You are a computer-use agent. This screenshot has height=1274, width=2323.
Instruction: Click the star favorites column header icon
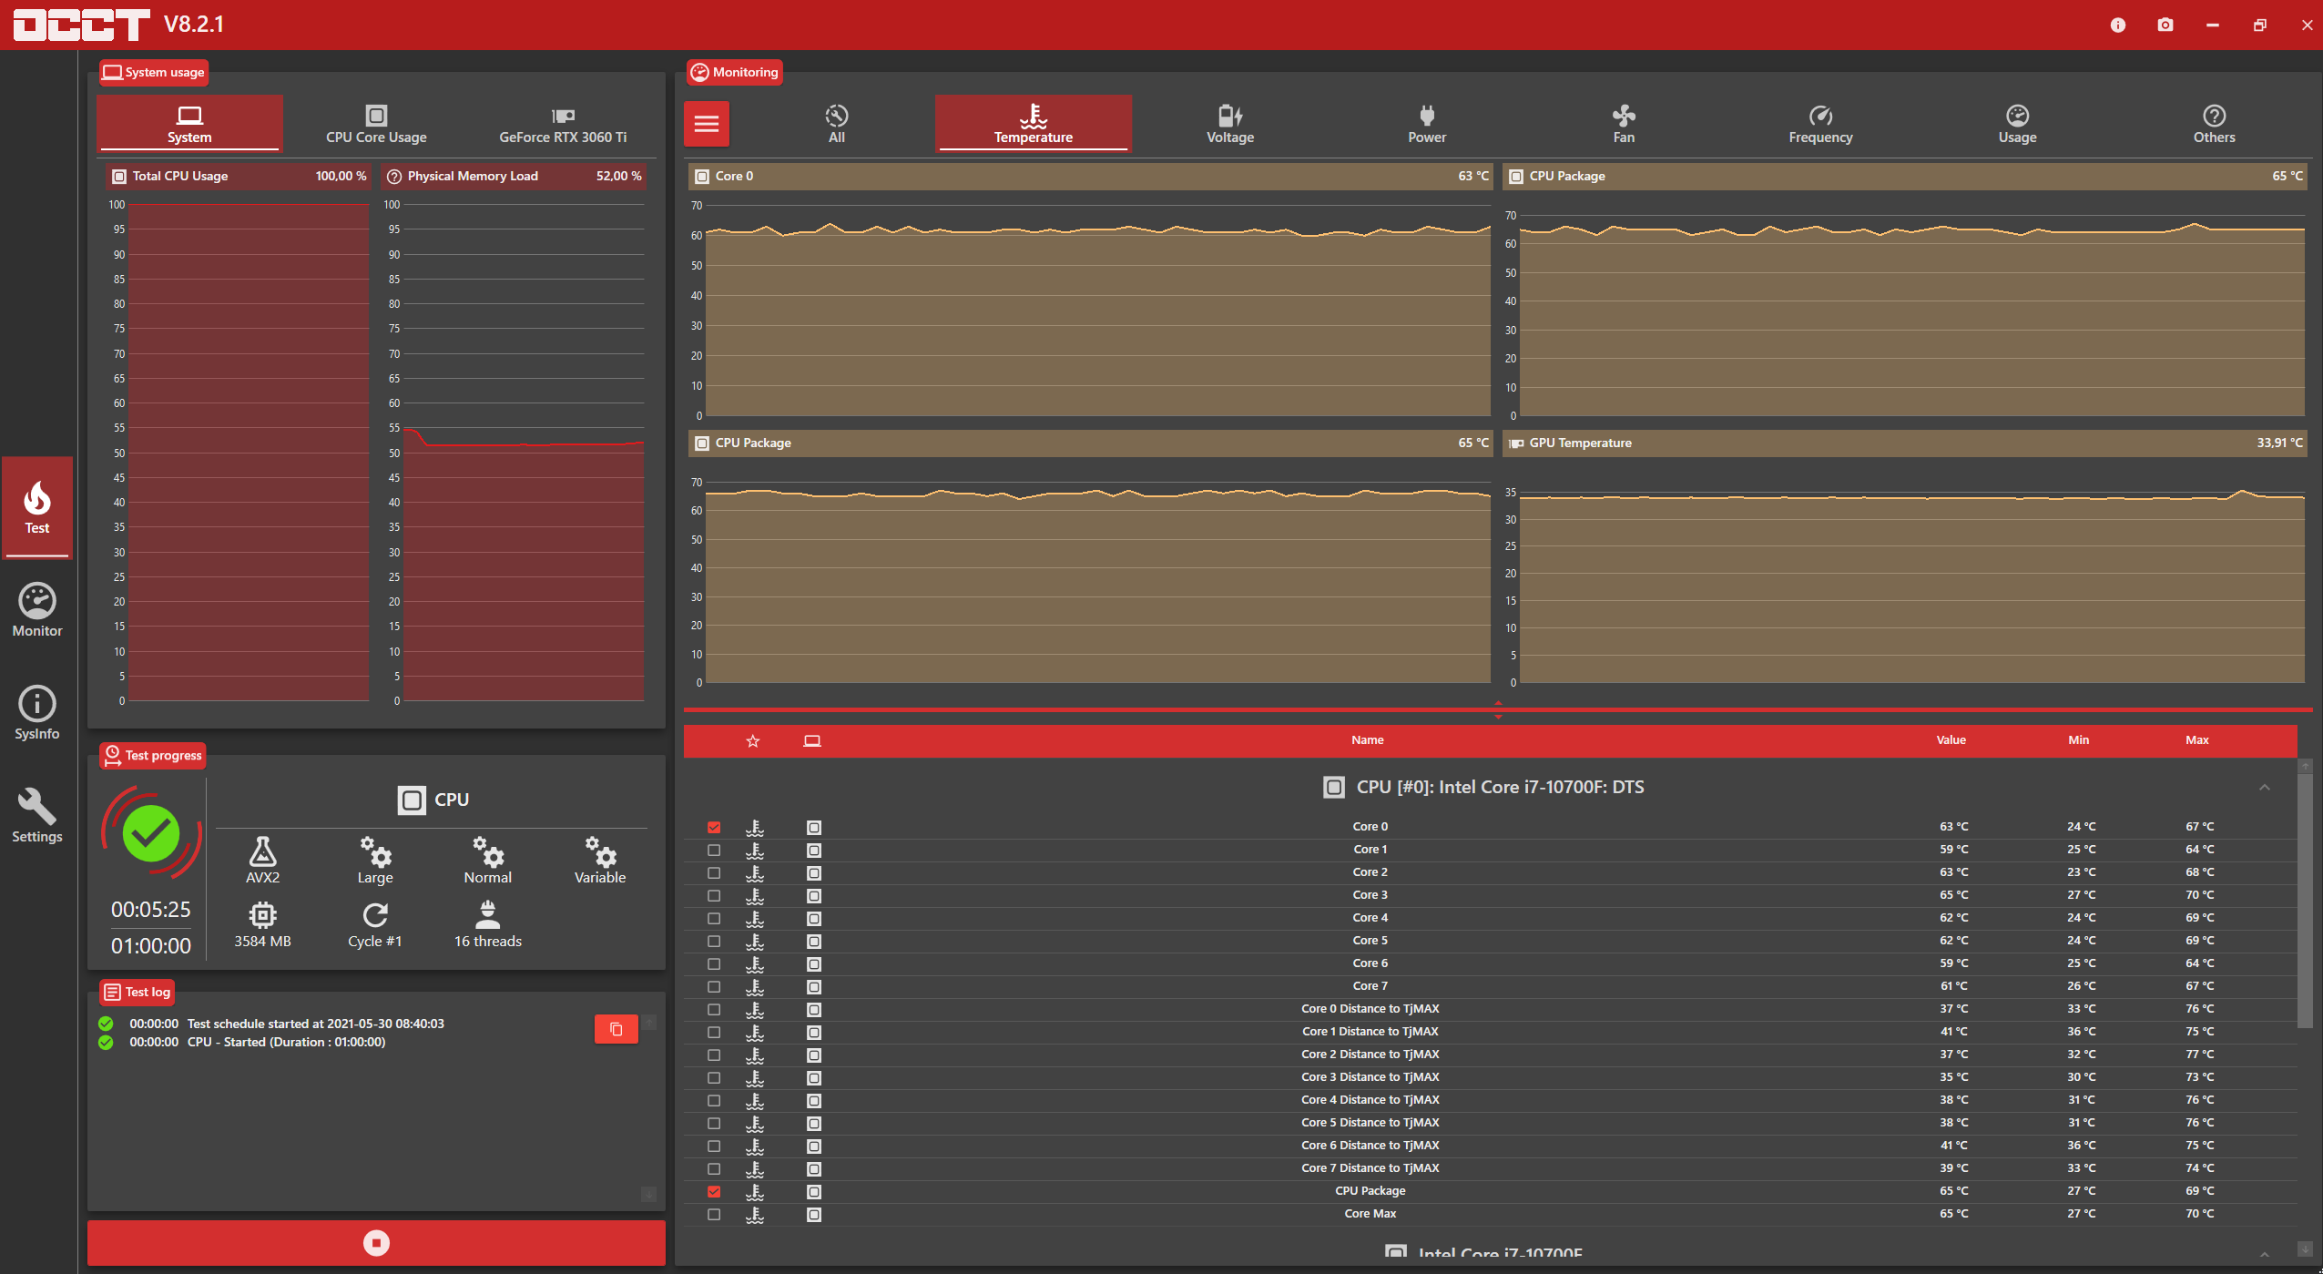[x=753, y=741]
